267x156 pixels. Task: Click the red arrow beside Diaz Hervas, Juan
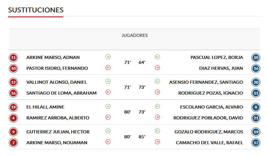click(157, 68)
